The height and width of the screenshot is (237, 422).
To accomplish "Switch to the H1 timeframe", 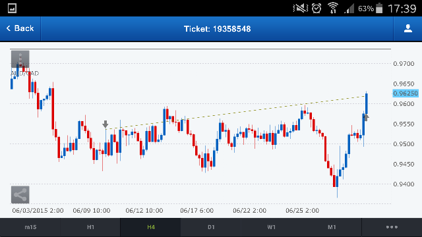I will (91, 227).
